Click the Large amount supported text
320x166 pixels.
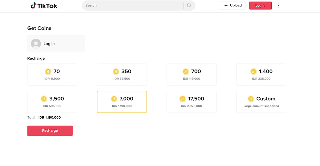261,106
